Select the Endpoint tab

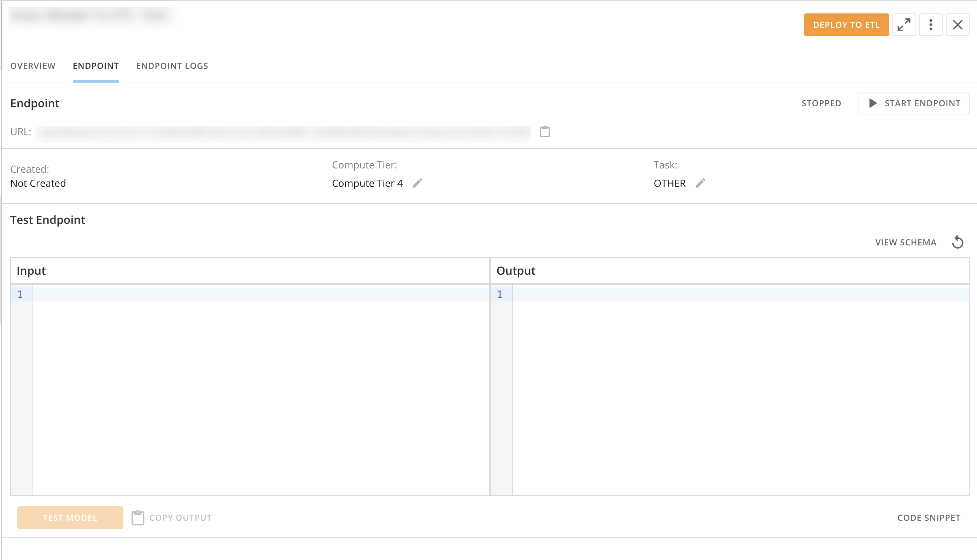[95, 66]
